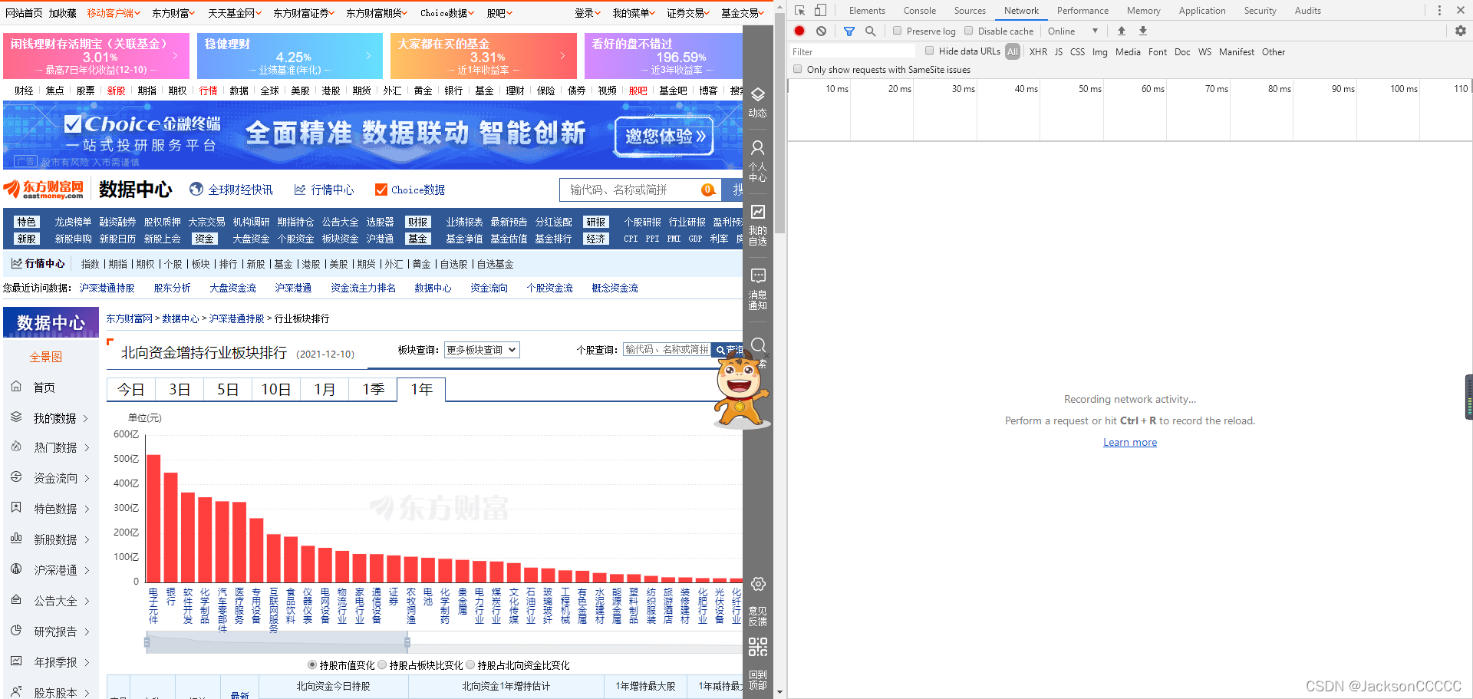Open 消息通知 message icon in sidebar
The image size is (1473, 699).
pyautogui.click(x=757, y=275)
